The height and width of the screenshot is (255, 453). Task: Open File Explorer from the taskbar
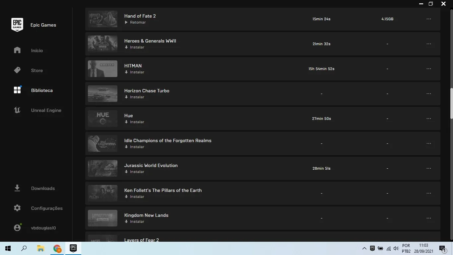pos(40,248)
